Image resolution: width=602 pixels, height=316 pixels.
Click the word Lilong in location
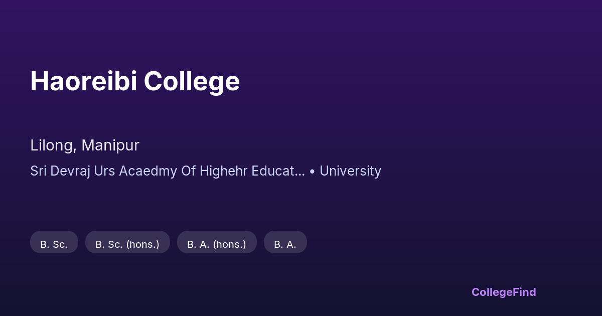(52, 145)
